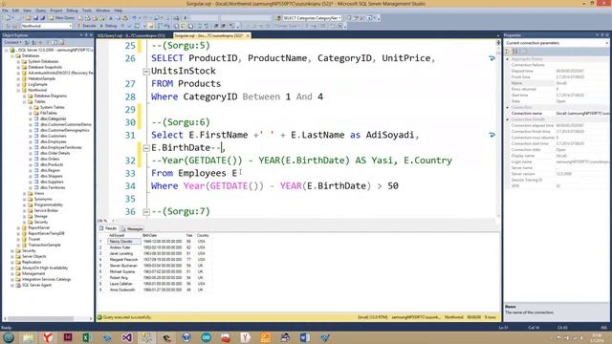Select the dbo.Suppliers table
This screenshot has width=612, height=344.
click(x=52, y=182)
